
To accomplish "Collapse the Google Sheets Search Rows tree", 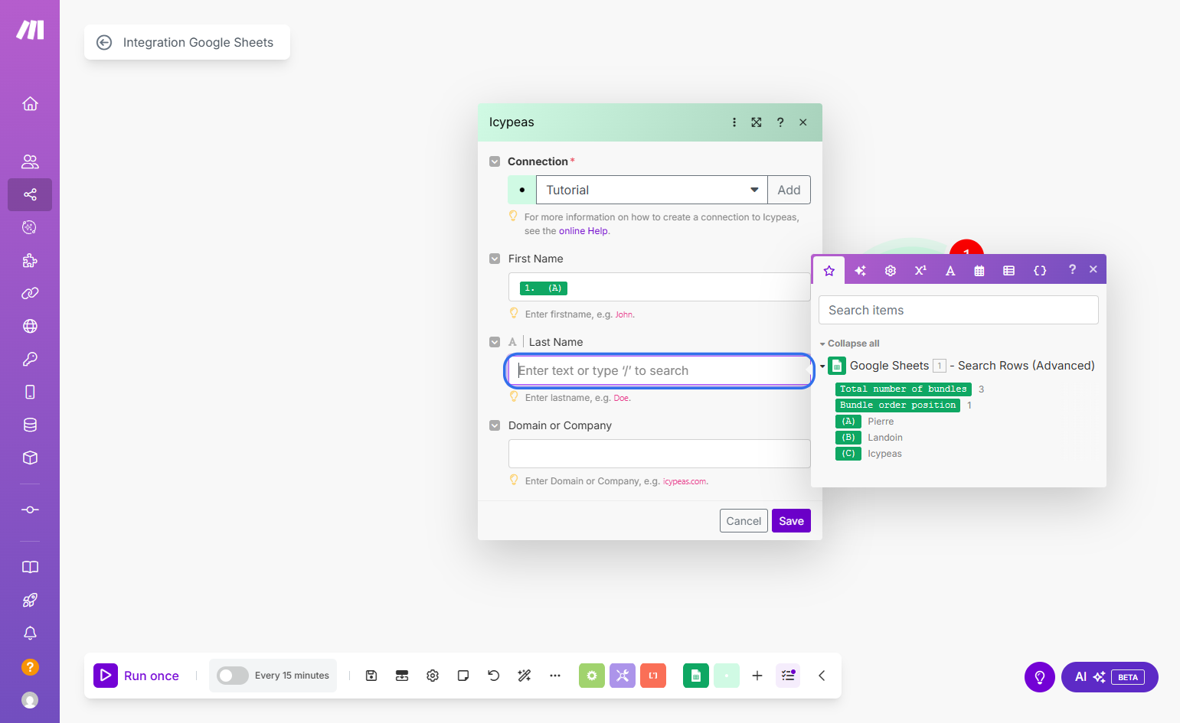I will [822, 366].
